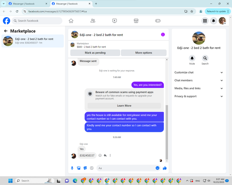
Task: Show hidden system tray icons chevron
Action: [187, 181]
